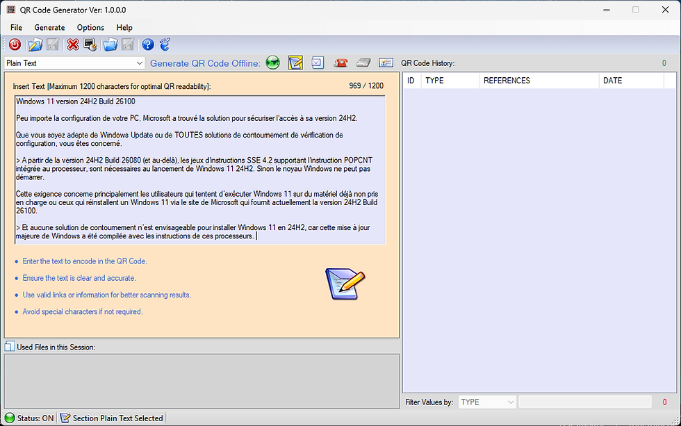Open the blue folder toolbar icon
The width and height of the screenshot is (681, 426).
[x=110, y=44]
